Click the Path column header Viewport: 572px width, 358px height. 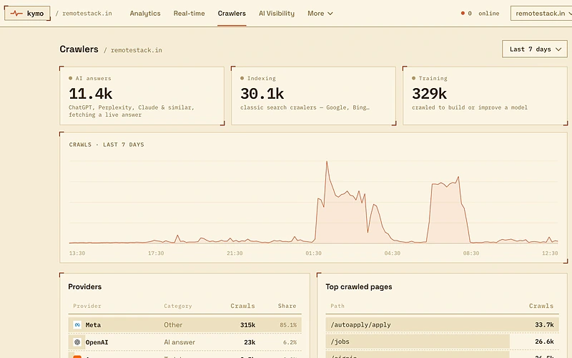[337, 306]
